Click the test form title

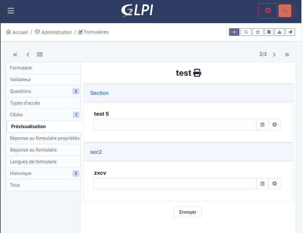click(x=183, y=73)
